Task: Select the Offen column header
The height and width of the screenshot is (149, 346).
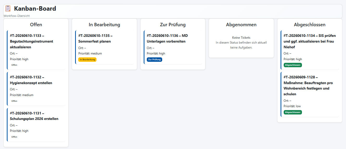Action: pyautogui.click(x=36, y=25)
